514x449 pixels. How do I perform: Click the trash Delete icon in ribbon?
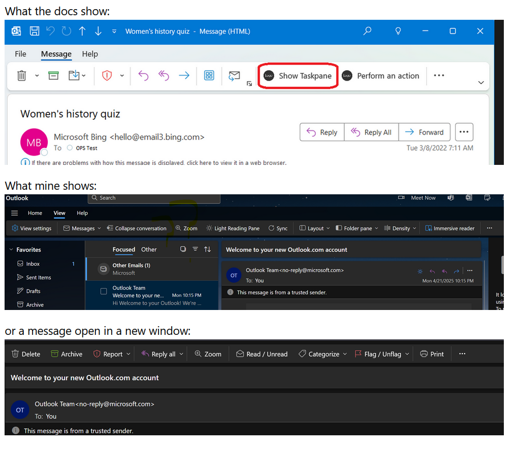coord(22,76)
